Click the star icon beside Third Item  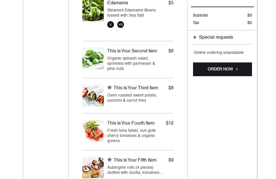click(110, 87)
